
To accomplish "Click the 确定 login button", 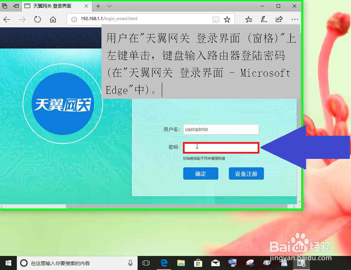I will [x=200, y=173].
